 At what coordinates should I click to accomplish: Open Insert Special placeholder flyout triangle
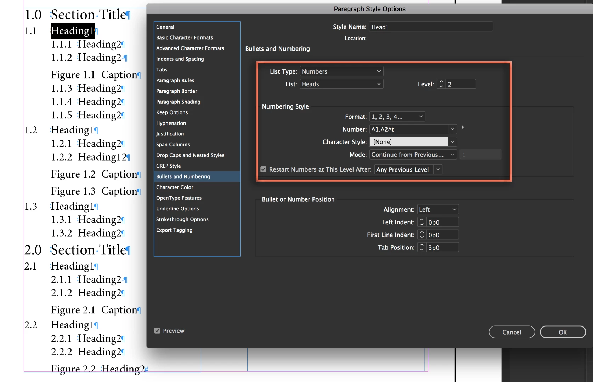click(x=463, y=127)
